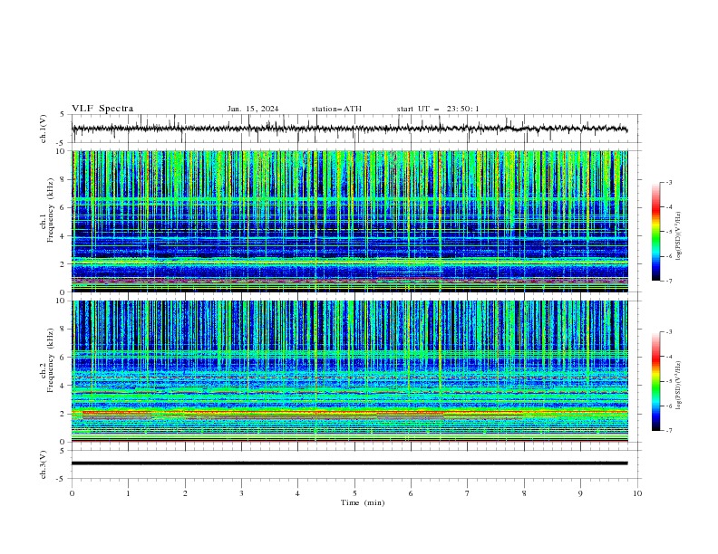The width and height of the screenshot is (718, 554).
Task: Click the ch.2 spectrogram panel
Action: coord(349,371)
